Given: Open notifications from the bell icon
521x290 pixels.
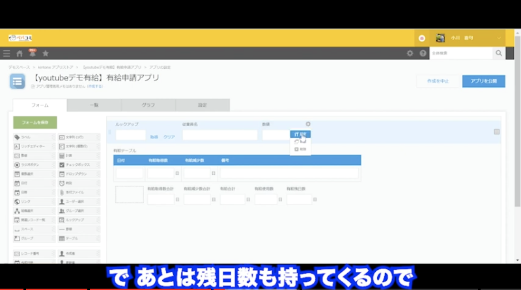Looking at the screenshot, I should click(x=32, y=53).
